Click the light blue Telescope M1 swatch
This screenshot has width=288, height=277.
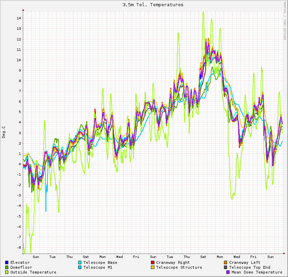[80, 267]
